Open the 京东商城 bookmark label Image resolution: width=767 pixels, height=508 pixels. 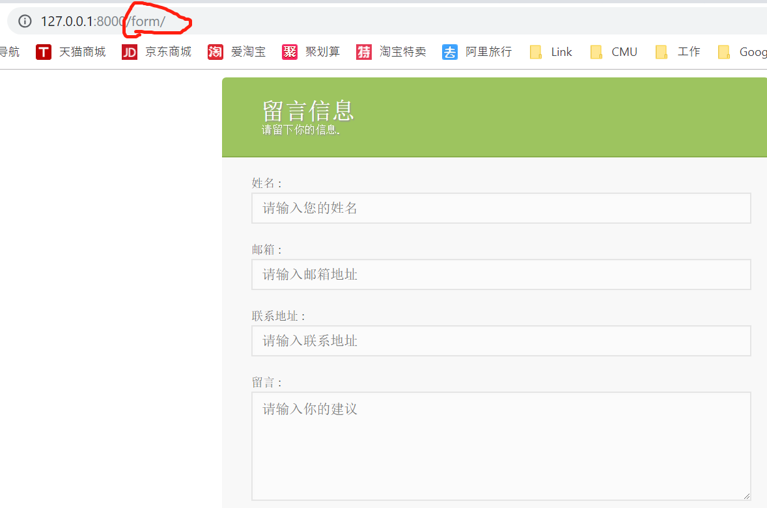click(x=168, y=52)
